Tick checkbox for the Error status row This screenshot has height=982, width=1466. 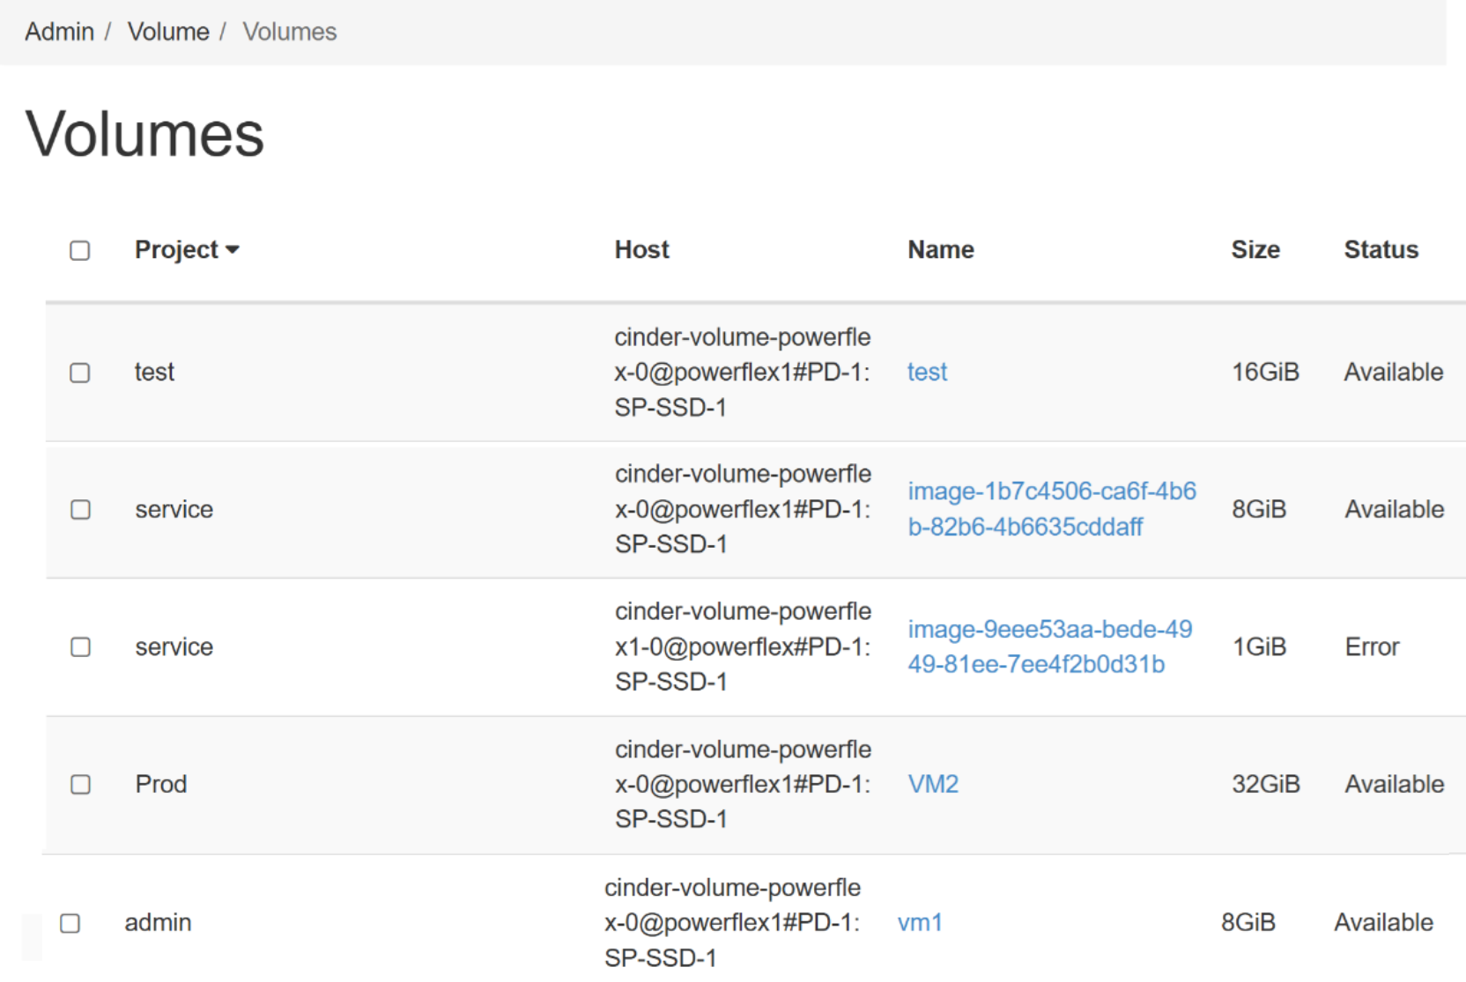[x=80, y=647]
